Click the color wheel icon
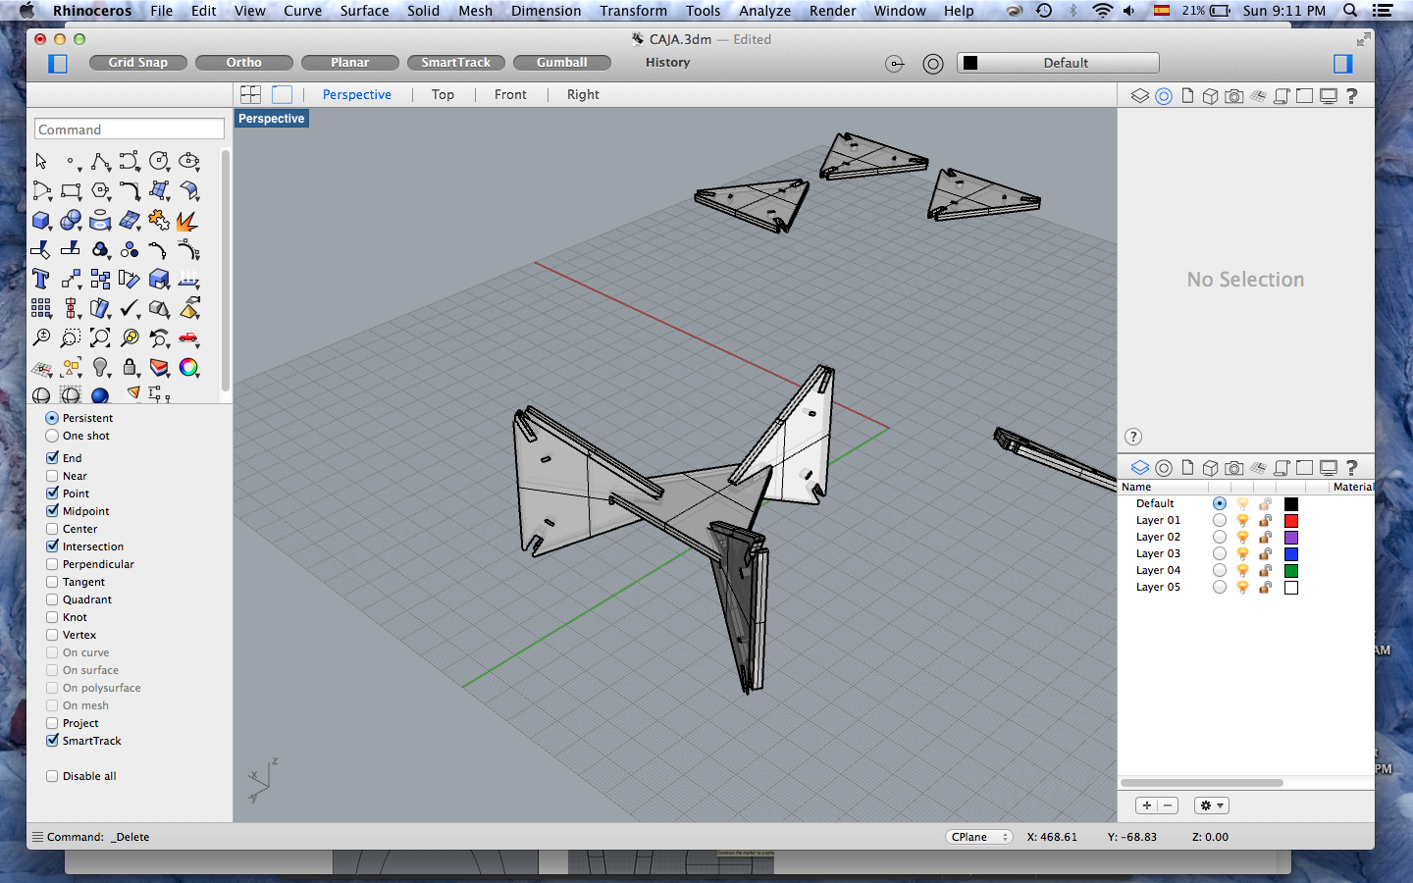 (x=188, y=368)
